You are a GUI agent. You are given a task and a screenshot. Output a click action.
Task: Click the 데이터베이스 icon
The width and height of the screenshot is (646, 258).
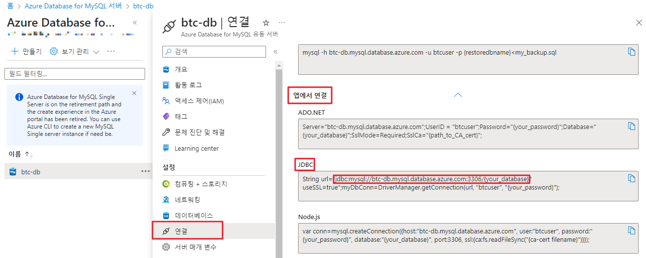click(166, 216)
